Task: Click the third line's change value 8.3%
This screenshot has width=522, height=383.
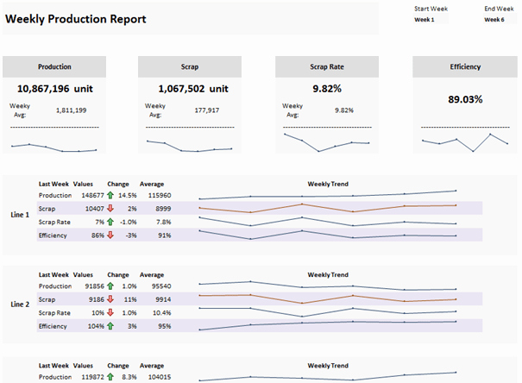Action: (x=129, y=377)
